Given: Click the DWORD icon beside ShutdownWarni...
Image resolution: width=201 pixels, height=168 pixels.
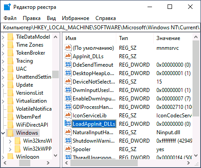Looking at the screenshot, I should (x=68, y=140).
